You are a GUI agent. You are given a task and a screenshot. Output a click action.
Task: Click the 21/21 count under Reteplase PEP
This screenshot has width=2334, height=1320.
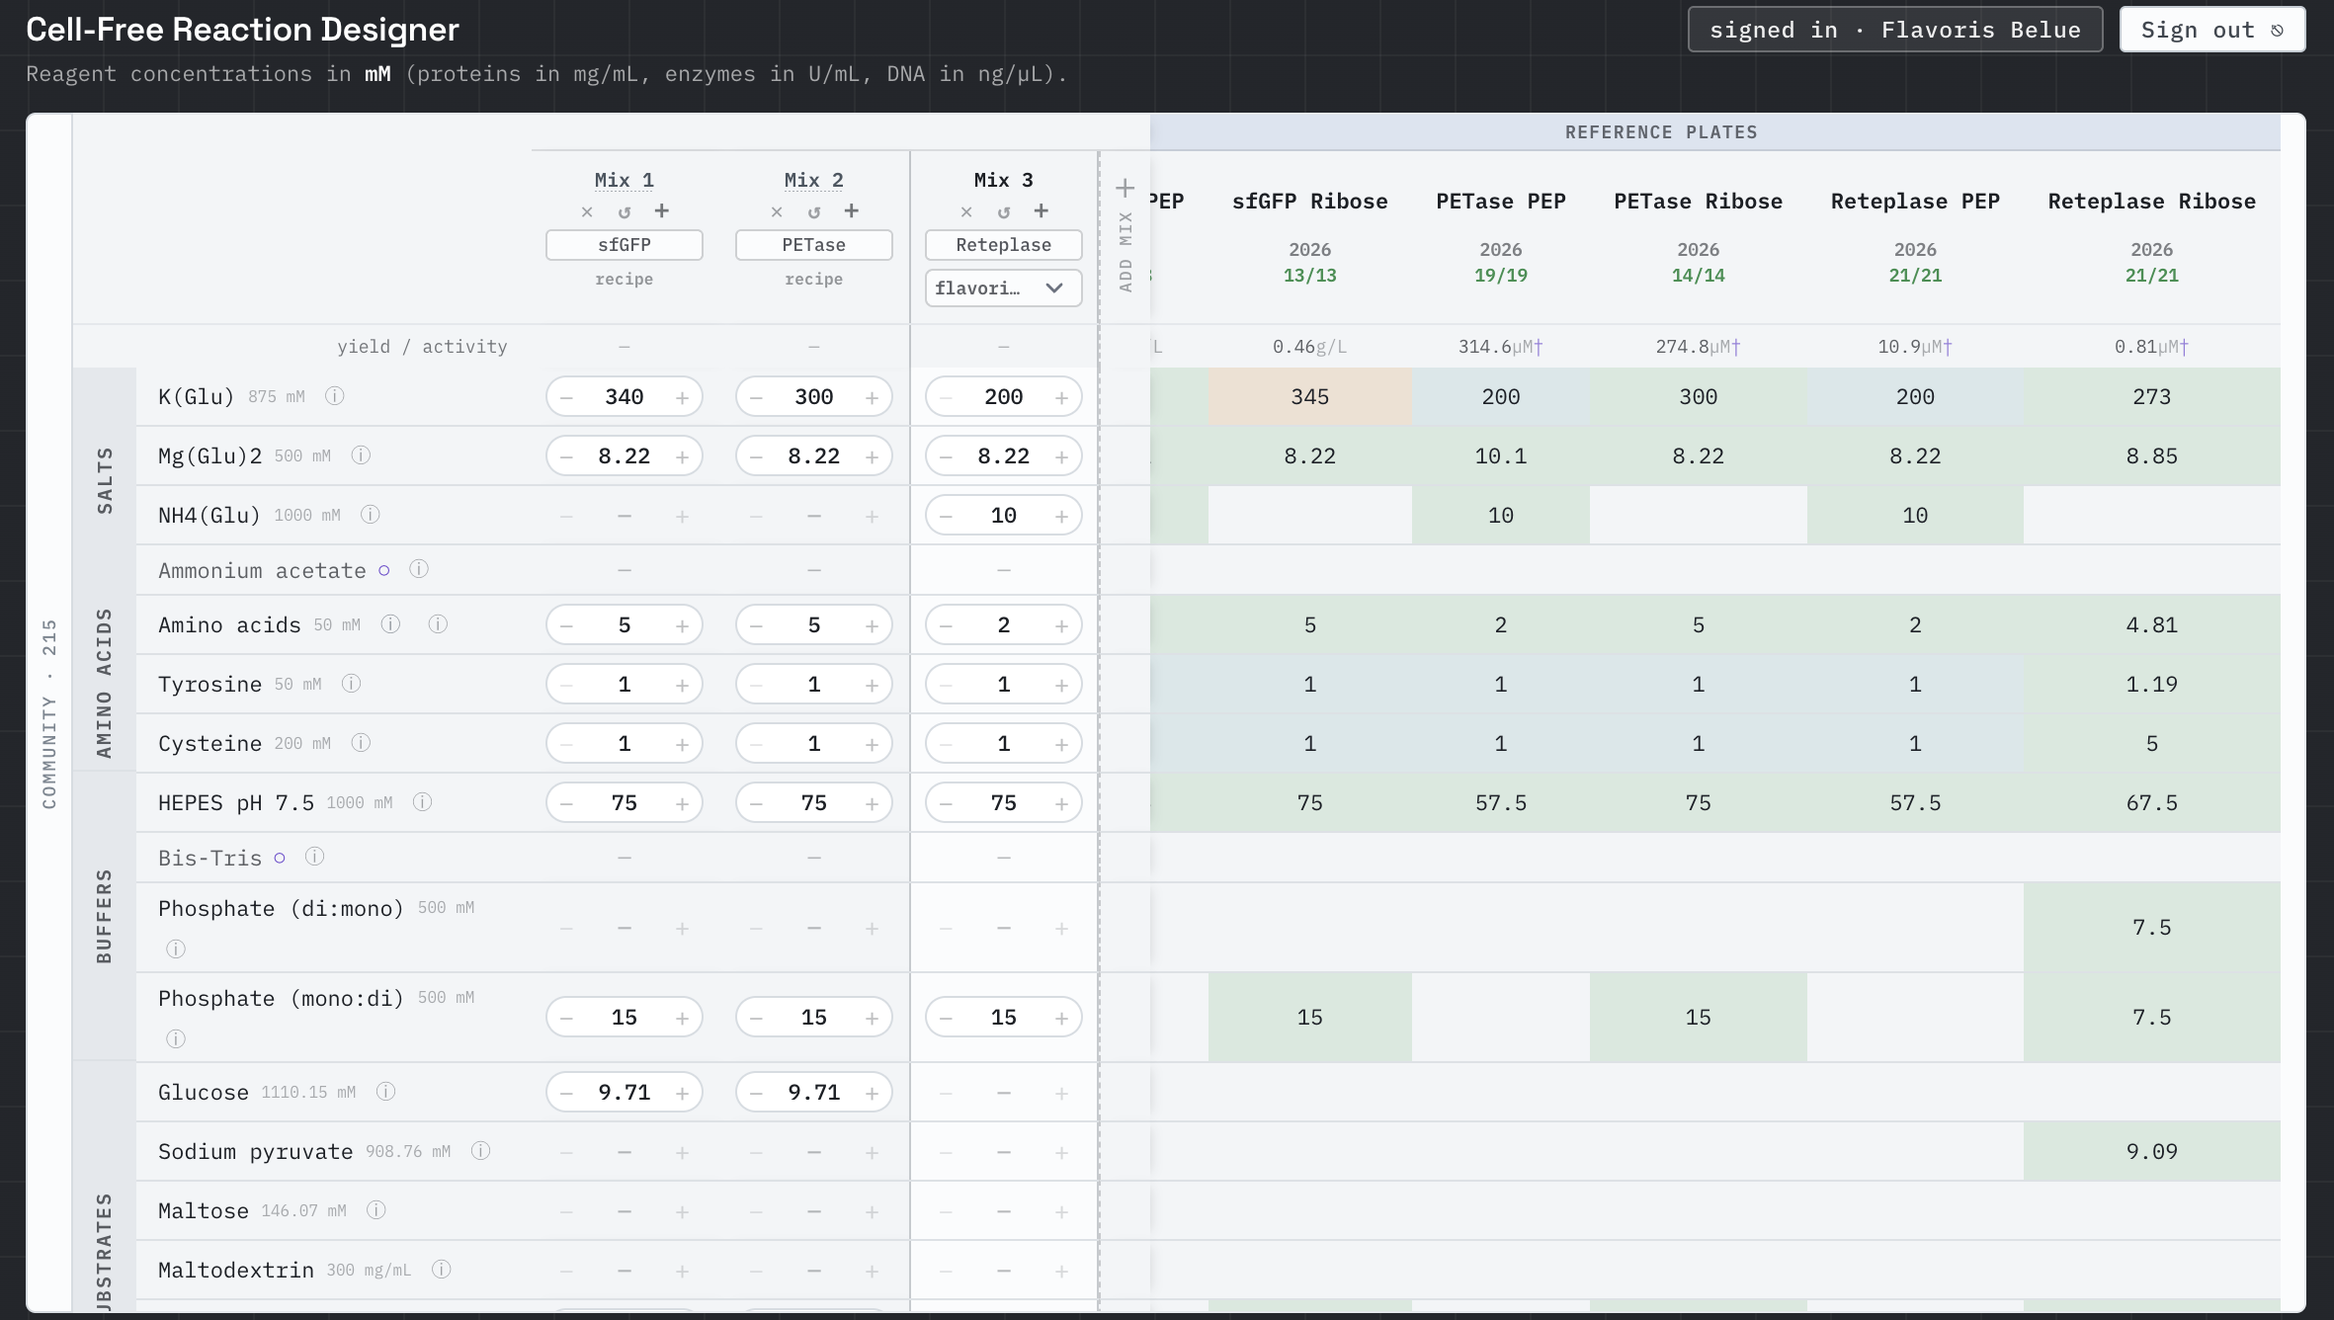1915,276
